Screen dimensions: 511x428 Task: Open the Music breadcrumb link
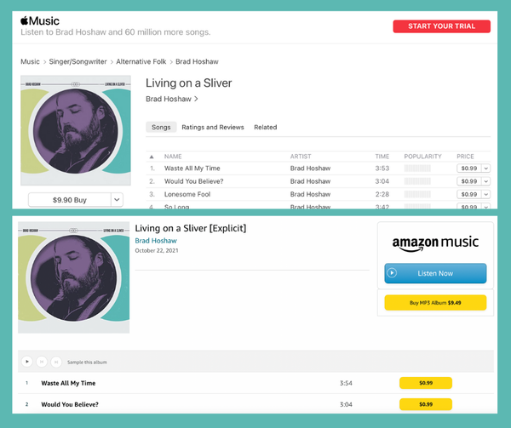point(30,61)
